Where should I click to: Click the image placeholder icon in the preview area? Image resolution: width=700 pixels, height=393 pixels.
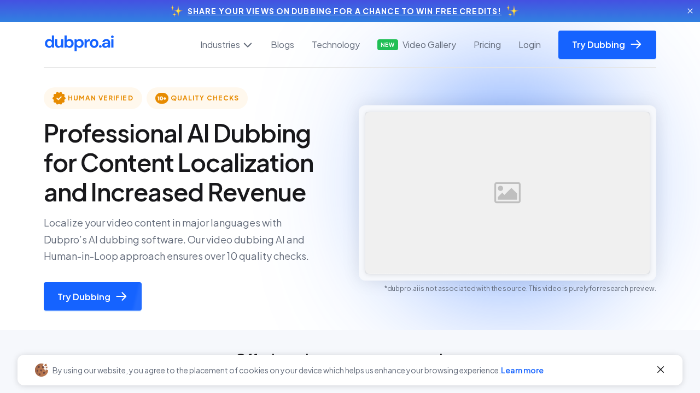click(507, 192)
